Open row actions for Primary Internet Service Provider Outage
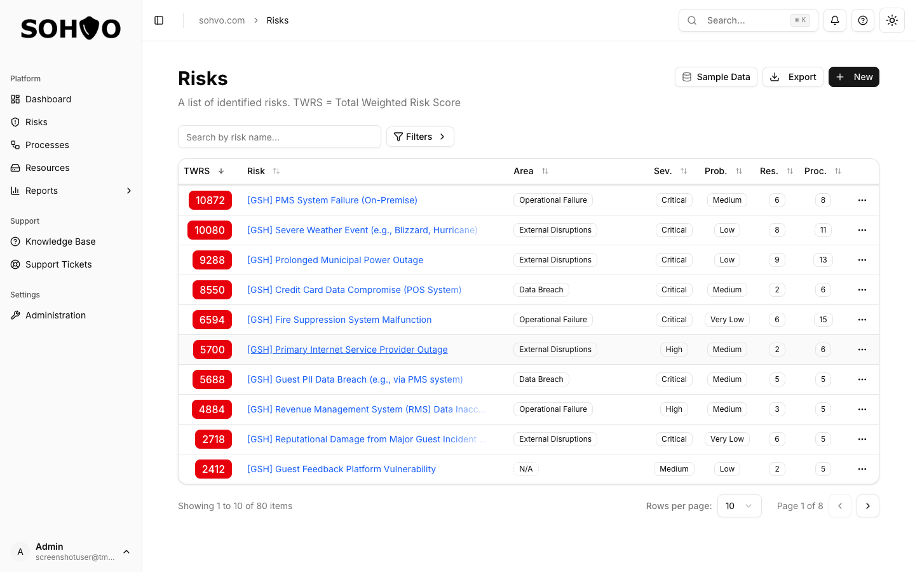Screen dimensions: 915x572 862,350
